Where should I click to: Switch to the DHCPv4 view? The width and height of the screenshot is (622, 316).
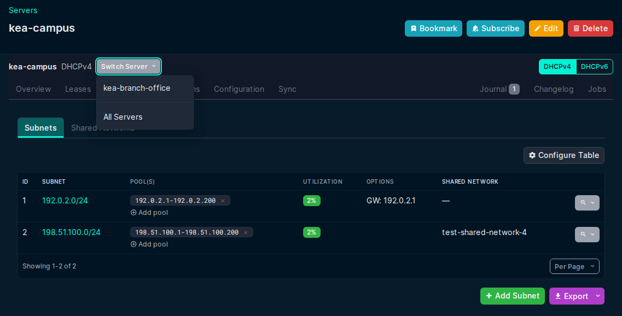(557, 67)
